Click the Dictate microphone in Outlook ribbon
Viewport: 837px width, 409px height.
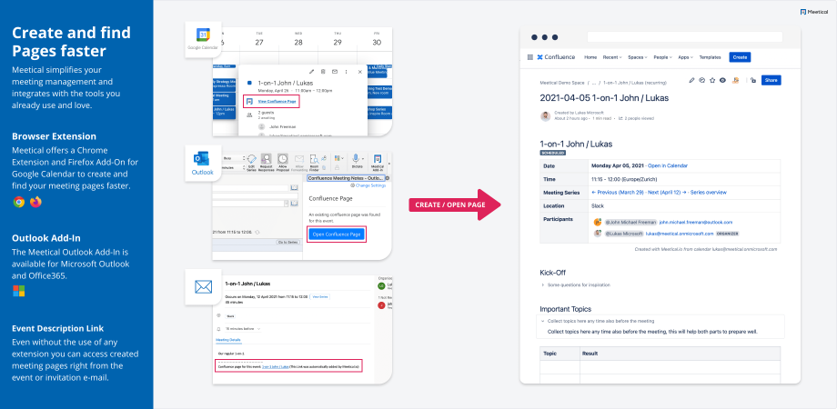(356, 162)
